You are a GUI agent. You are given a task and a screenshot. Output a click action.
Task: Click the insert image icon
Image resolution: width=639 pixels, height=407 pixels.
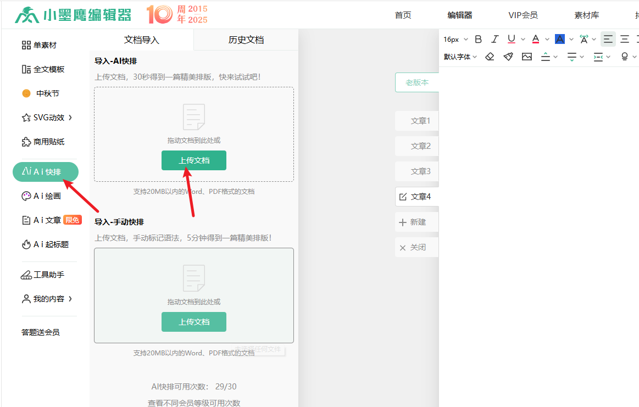tap(527, 57)
